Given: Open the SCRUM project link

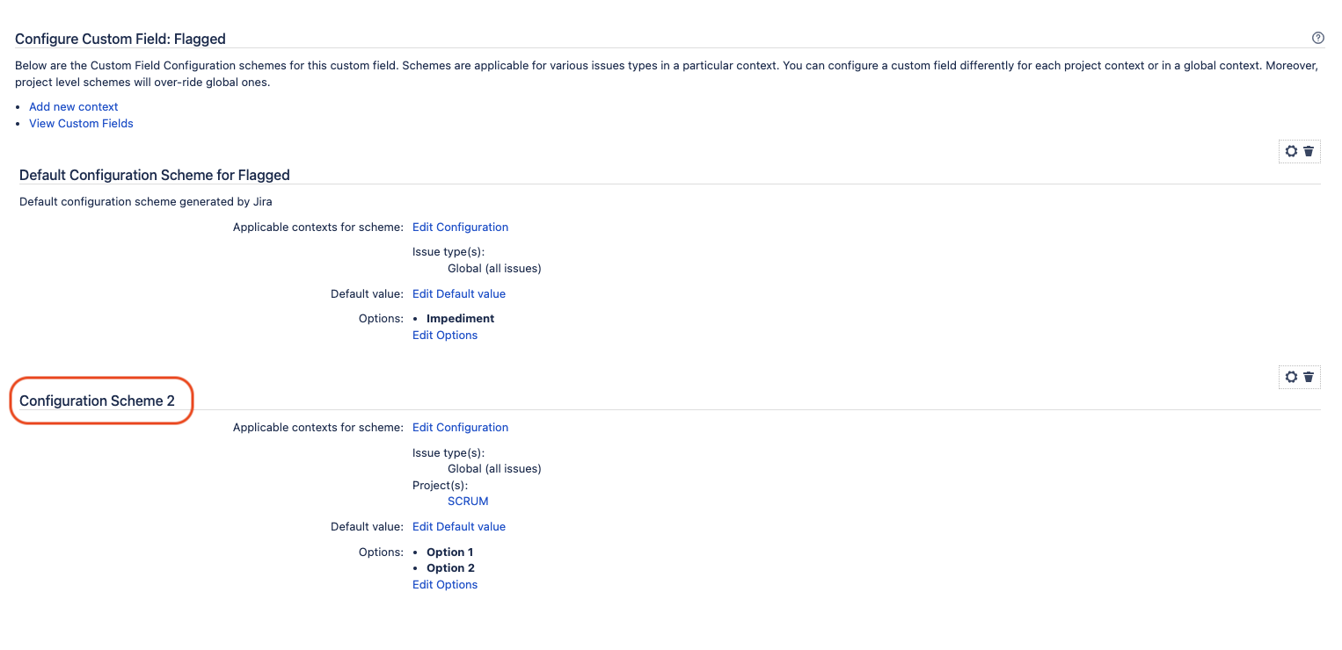Looking at the screenshot, I should coord(468,501).
